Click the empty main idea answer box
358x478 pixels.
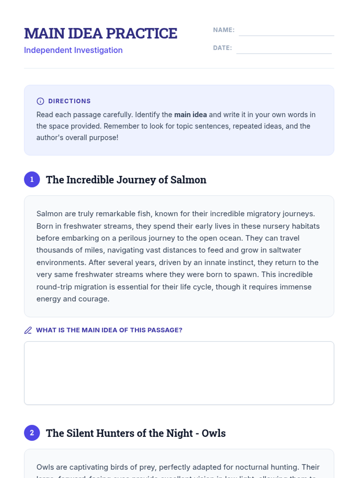pos(179,373)
